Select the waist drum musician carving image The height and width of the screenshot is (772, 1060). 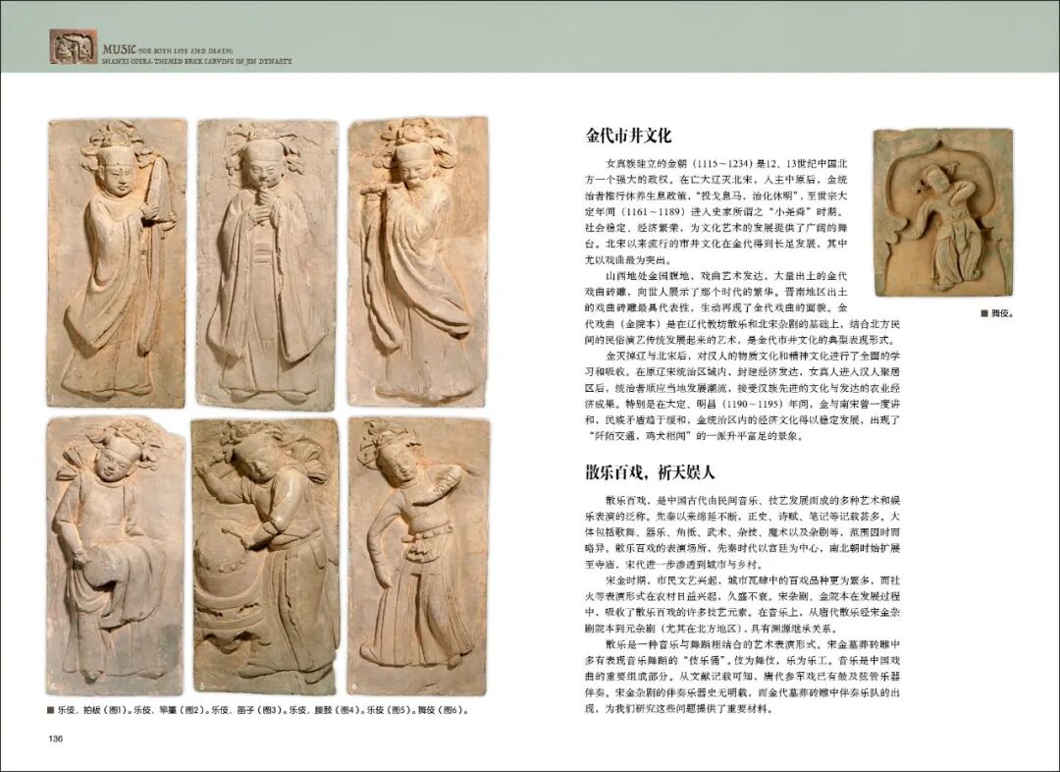[x=116, y=556]
